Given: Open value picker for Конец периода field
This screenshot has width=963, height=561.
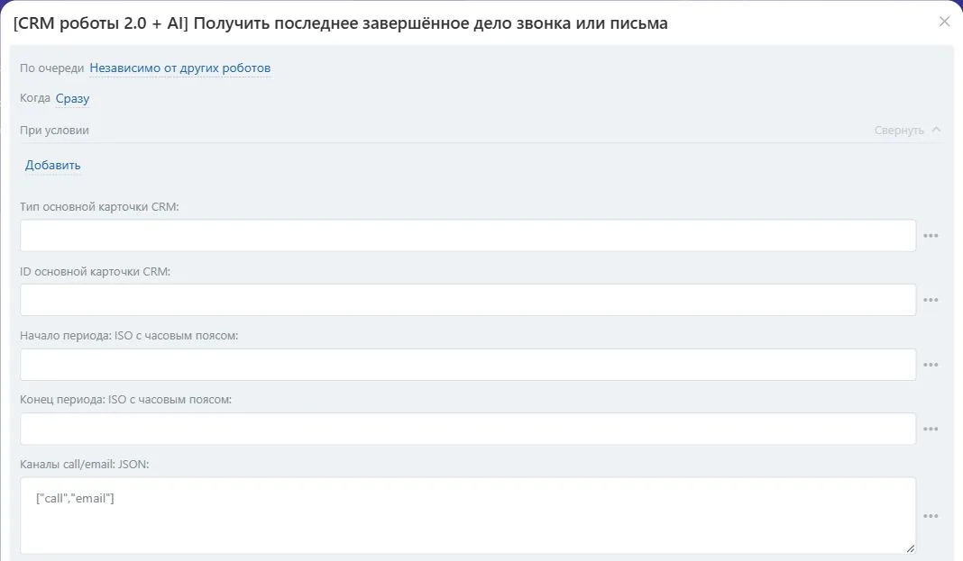Looking at the screenshot, I should (x=931, y=429).
